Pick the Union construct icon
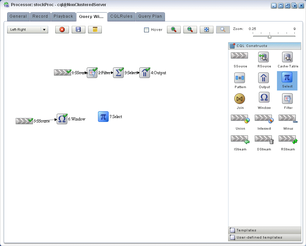 (240, 119)
